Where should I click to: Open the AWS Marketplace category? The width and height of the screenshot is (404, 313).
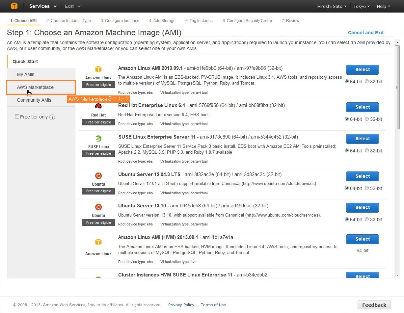41,87
